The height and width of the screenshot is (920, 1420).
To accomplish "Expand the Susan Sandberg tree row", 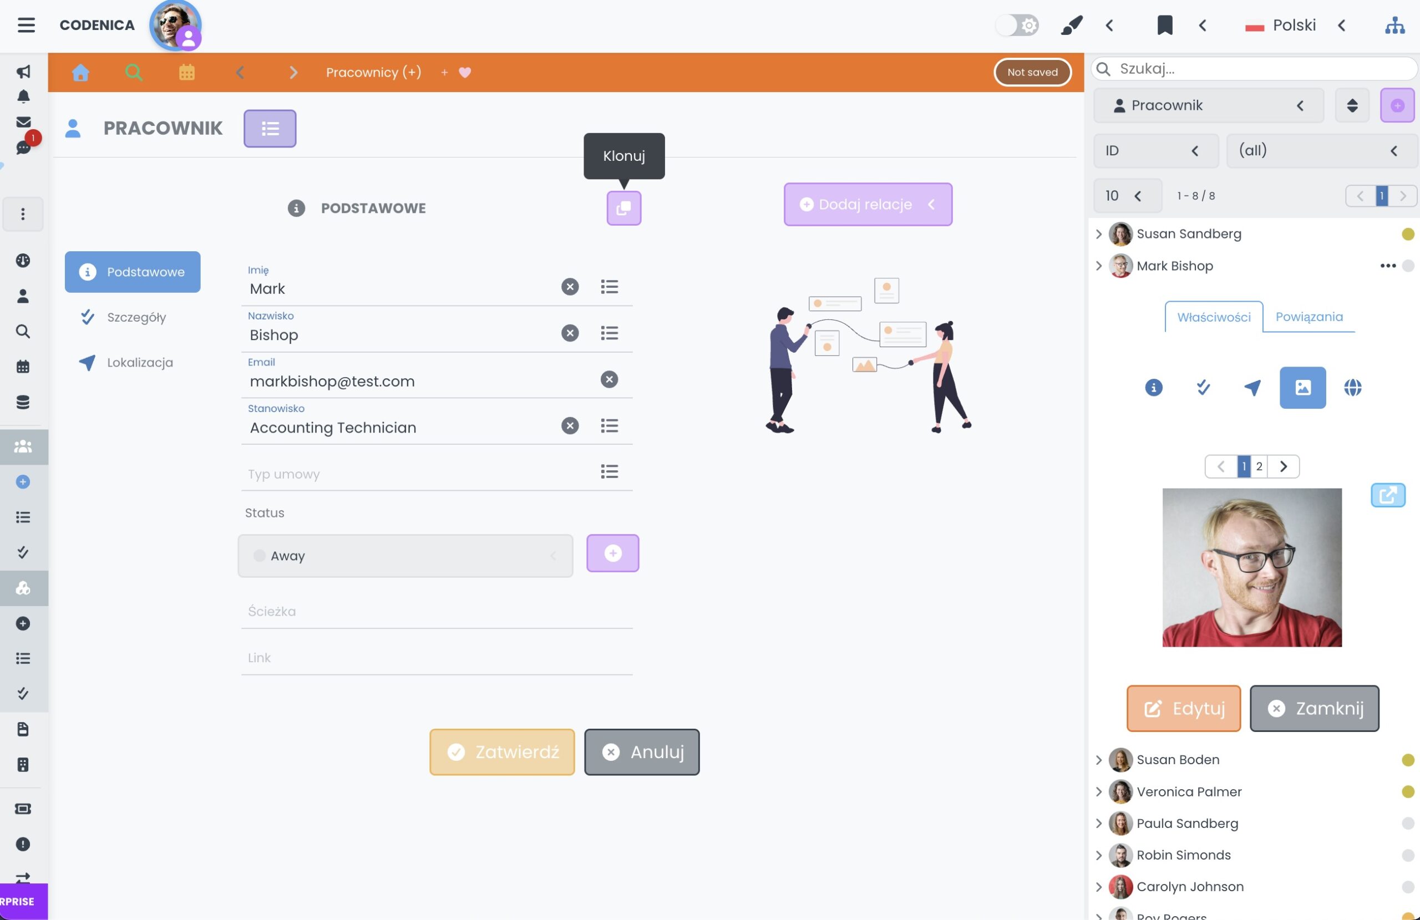I will (1098, 234).
